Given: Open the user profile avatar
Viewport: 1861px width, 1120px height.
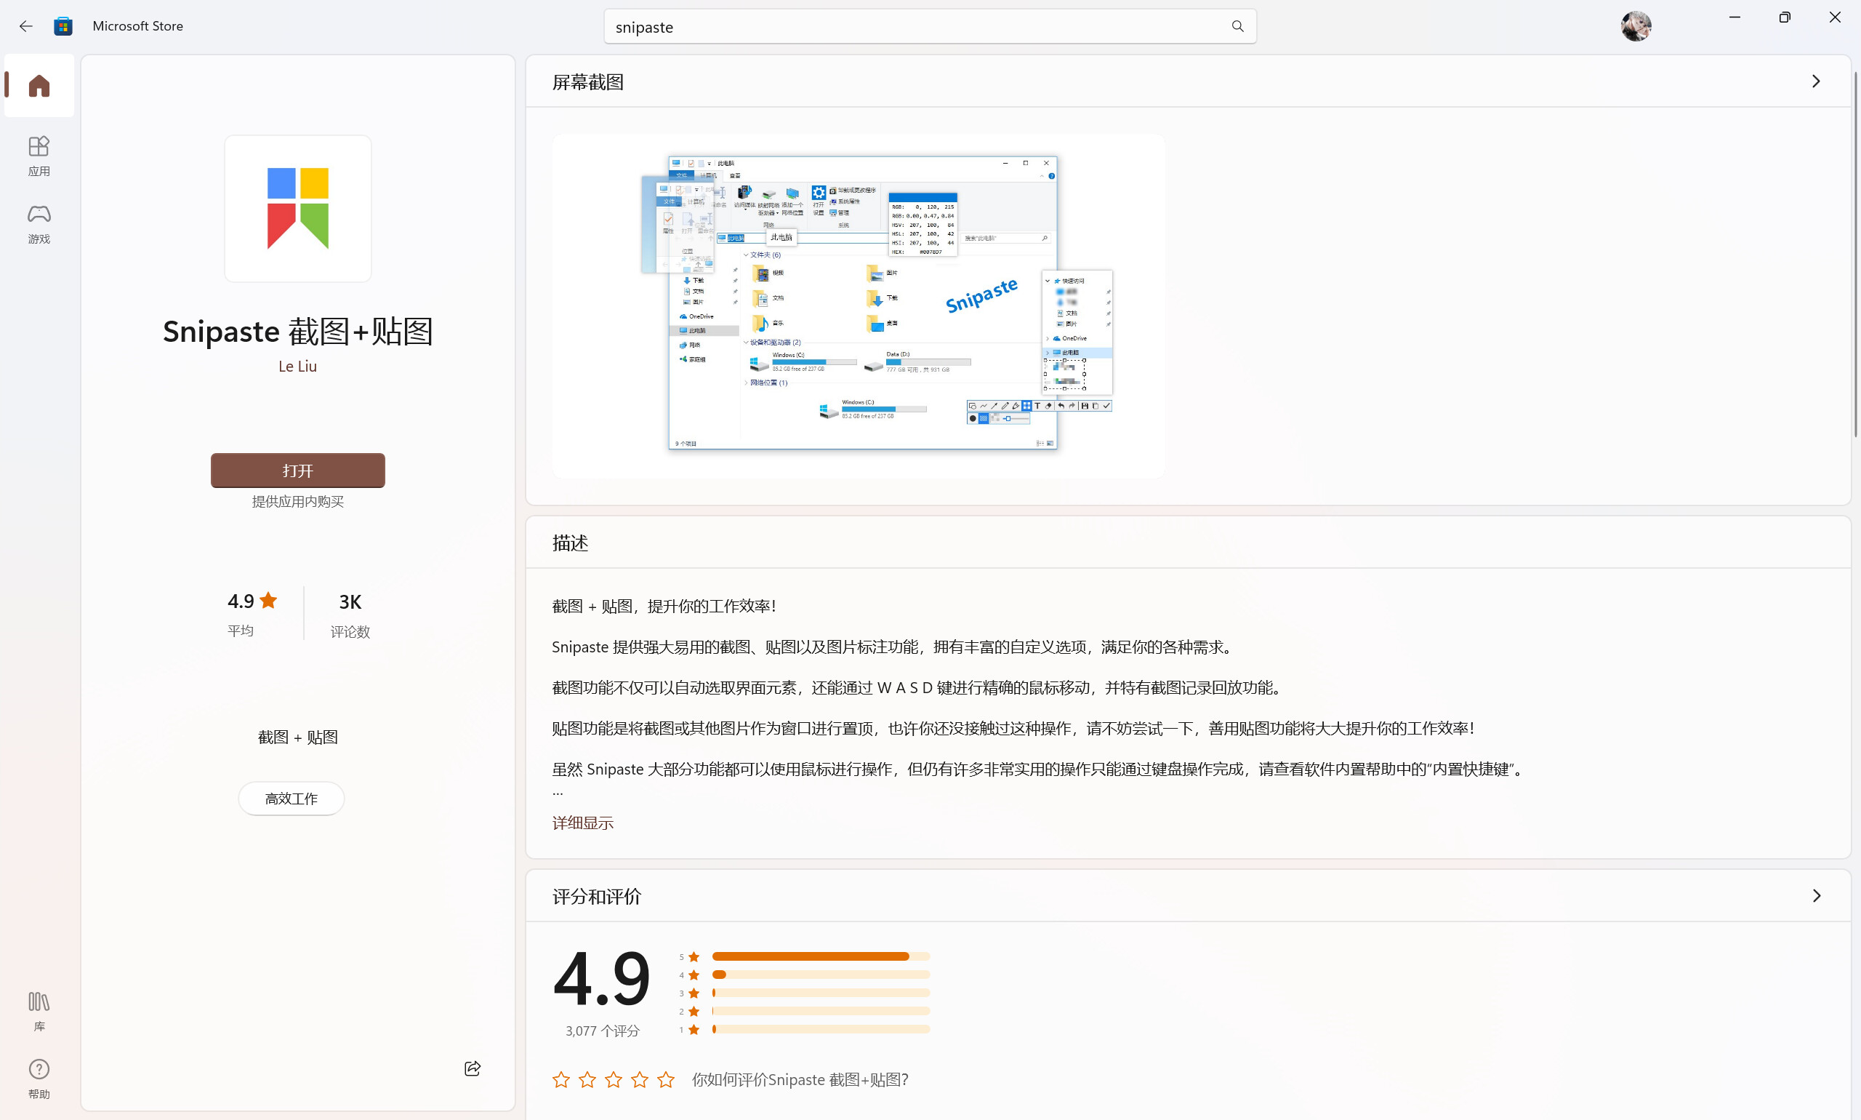Looking at the screenshot, I should coord(1636,26).
